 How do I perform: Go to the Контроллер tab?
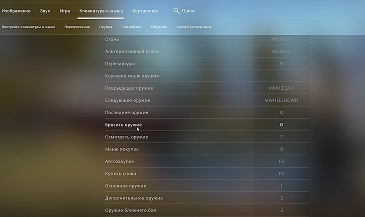click(x=145, y=11)
